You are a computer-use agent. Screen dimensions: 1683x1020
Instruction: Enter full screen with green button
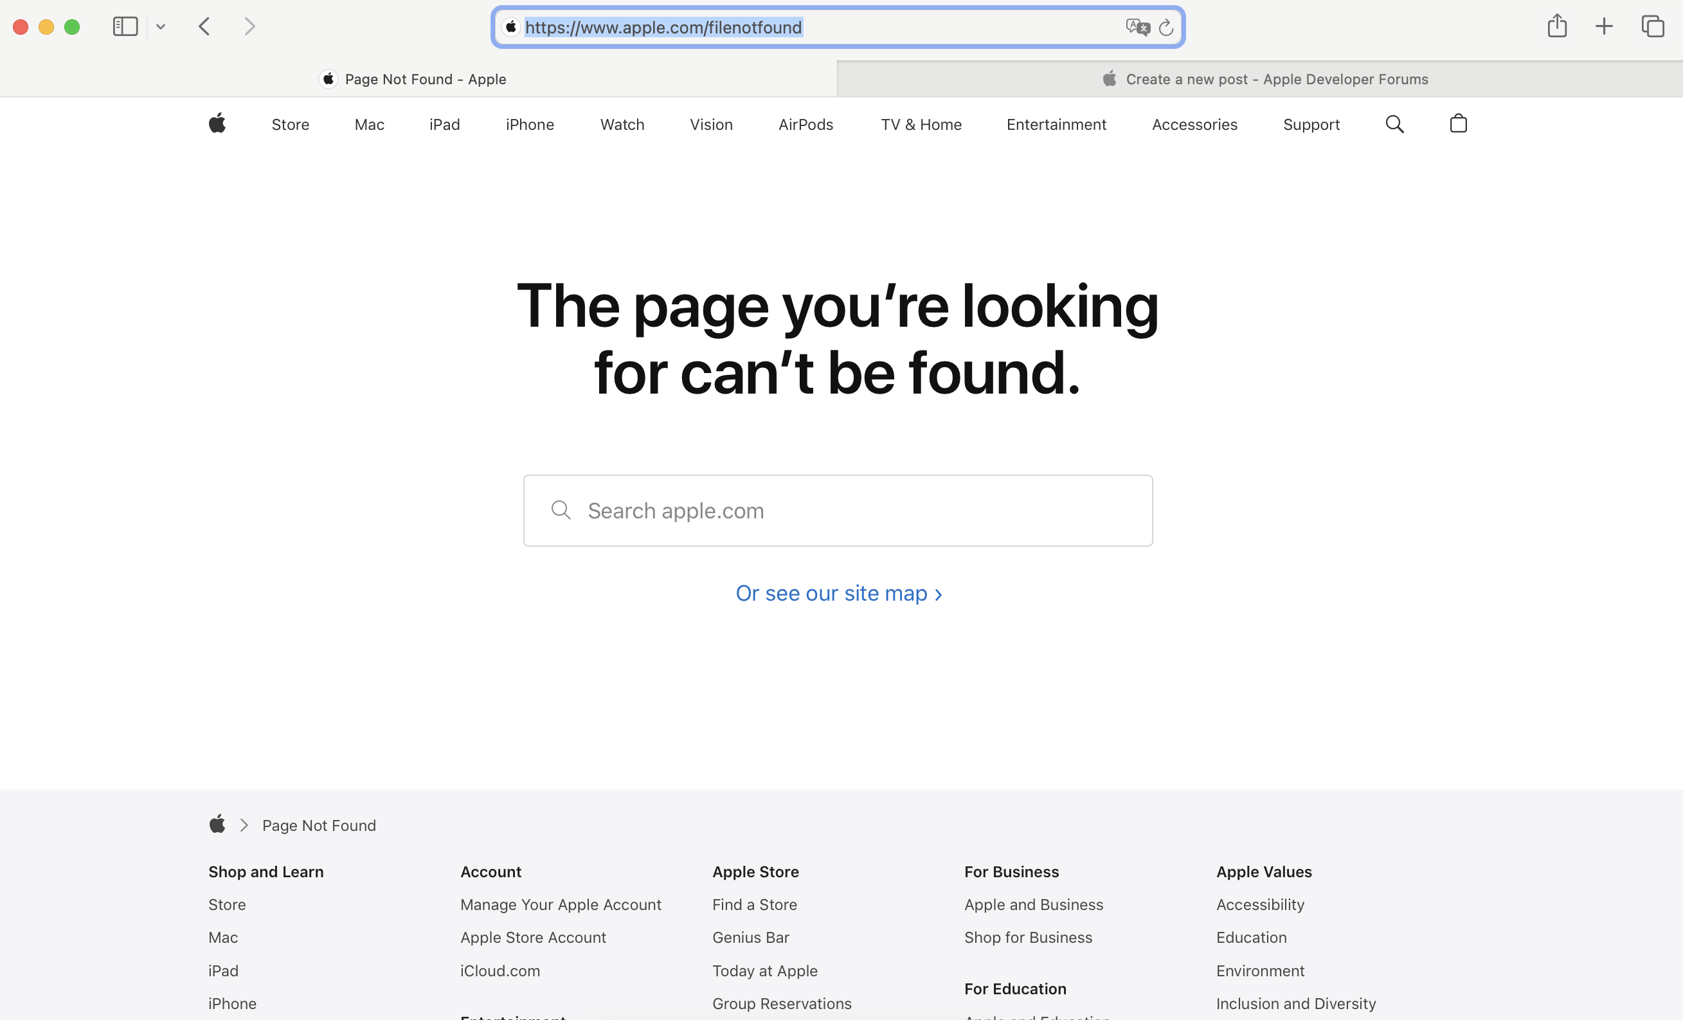pyautogui.click(x=72, y=26)
